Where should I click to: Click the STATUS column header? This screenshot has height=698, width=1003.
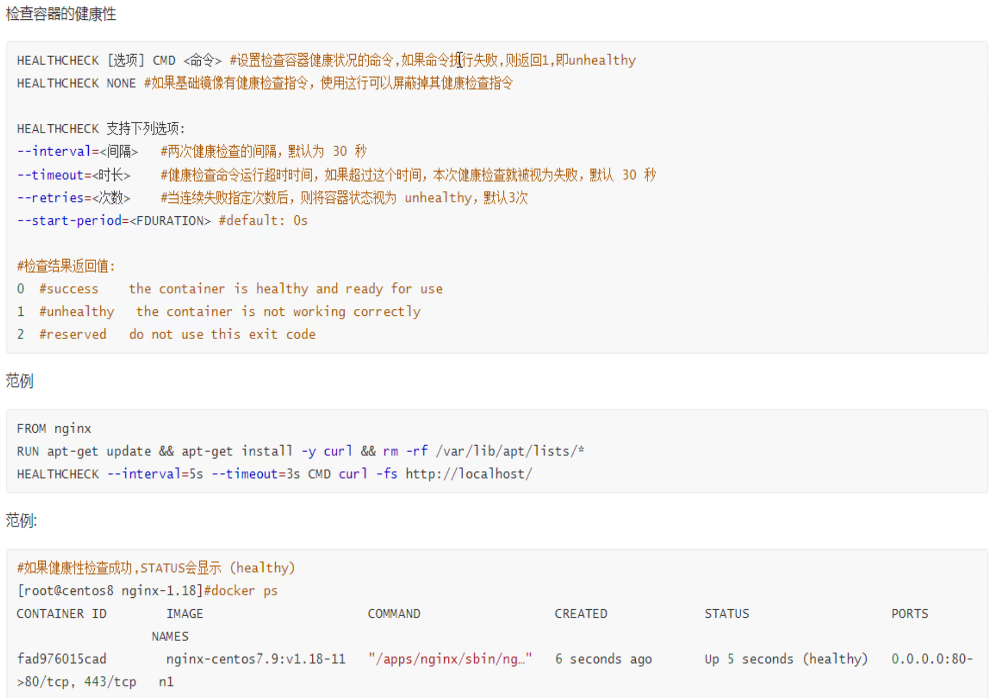click(x=726, y=614)
